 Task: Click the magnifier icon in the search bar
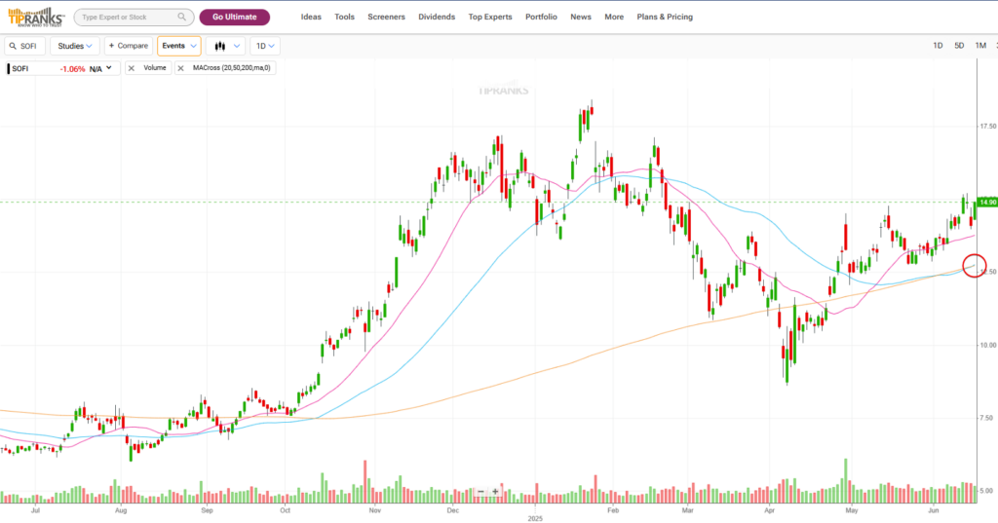coord(182,18)
